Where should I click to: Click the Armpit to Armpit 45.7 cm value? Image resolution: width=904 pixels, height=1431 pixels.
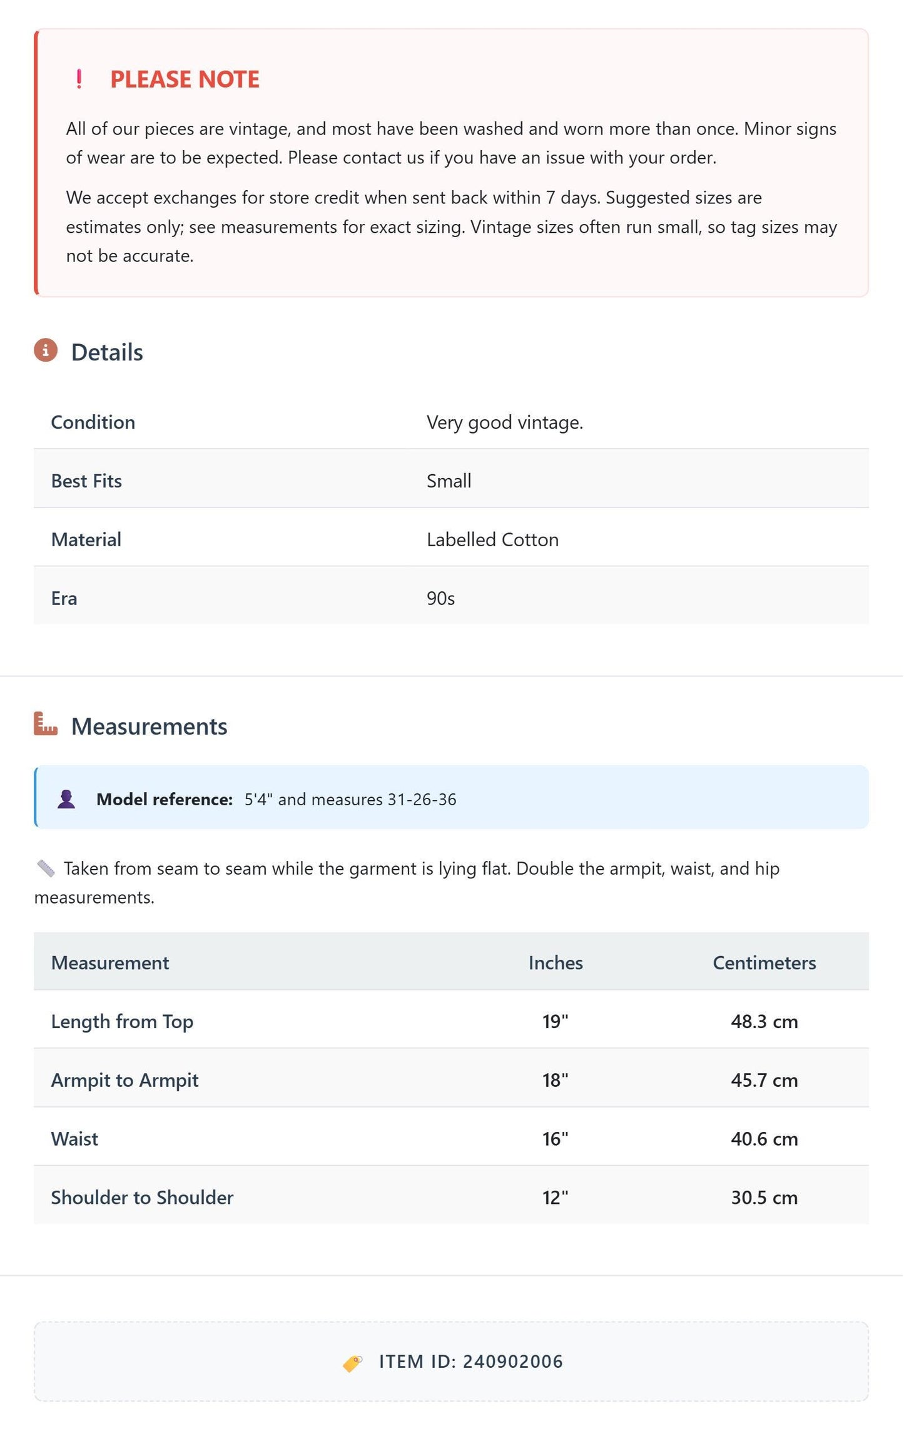pos(764,1081)
